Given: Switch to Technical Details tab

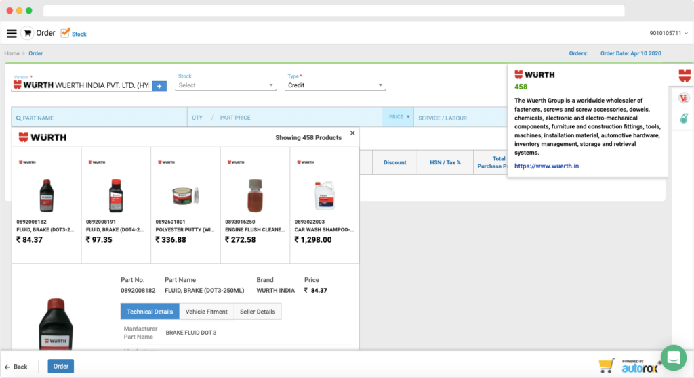Looking at the screenshot, I should [x=150, y=311].
